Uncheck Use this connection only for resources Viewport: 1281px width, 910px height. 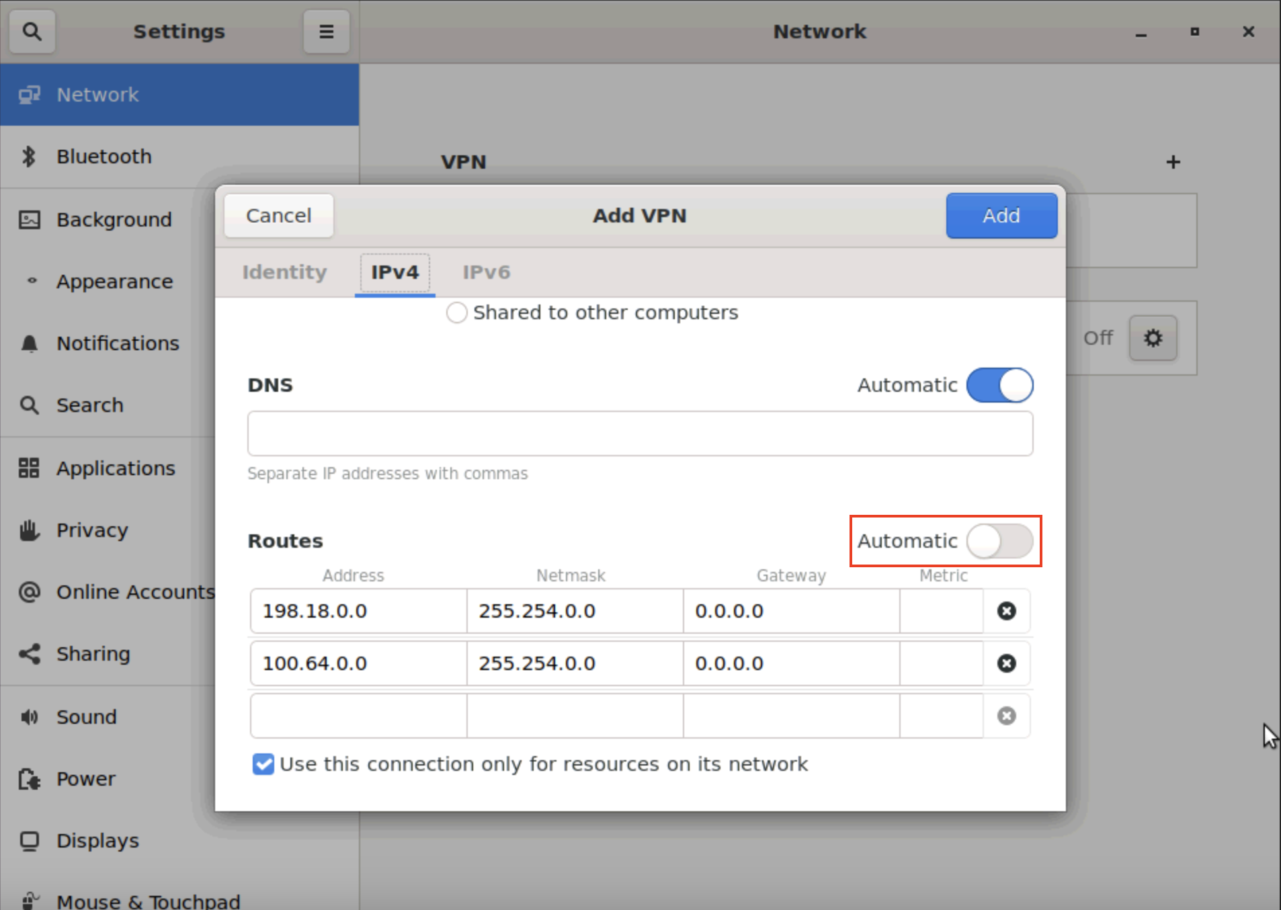pyautogui.click(x=263, y=764)
